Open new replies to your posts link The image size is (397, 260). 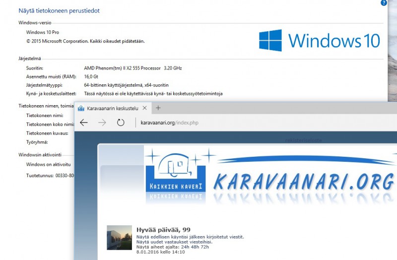click(x=171, y=242)
